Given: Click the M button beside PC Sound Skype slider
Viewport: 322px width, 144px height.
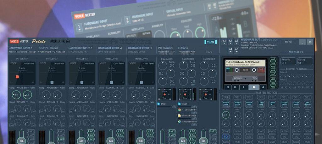Looking at the screenshot, I should point(174,107).
